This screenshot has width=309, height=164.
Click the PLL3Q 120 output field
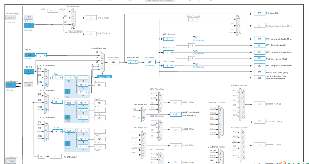(x=100, y=139)
